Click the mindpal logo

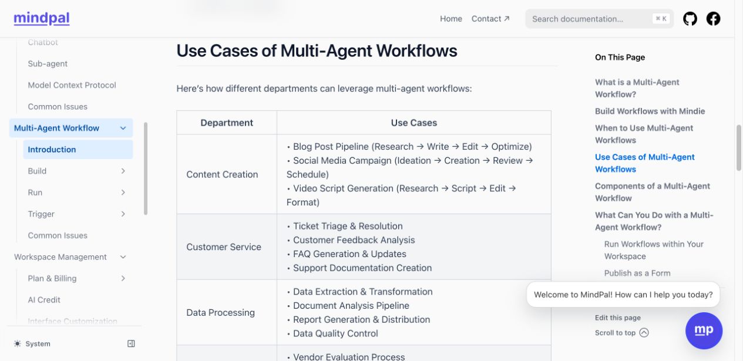(42, 18)
